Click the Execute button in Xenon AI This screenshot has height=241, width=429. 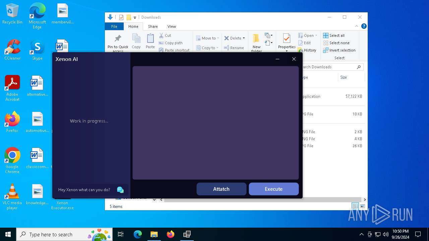click(273, 189)
